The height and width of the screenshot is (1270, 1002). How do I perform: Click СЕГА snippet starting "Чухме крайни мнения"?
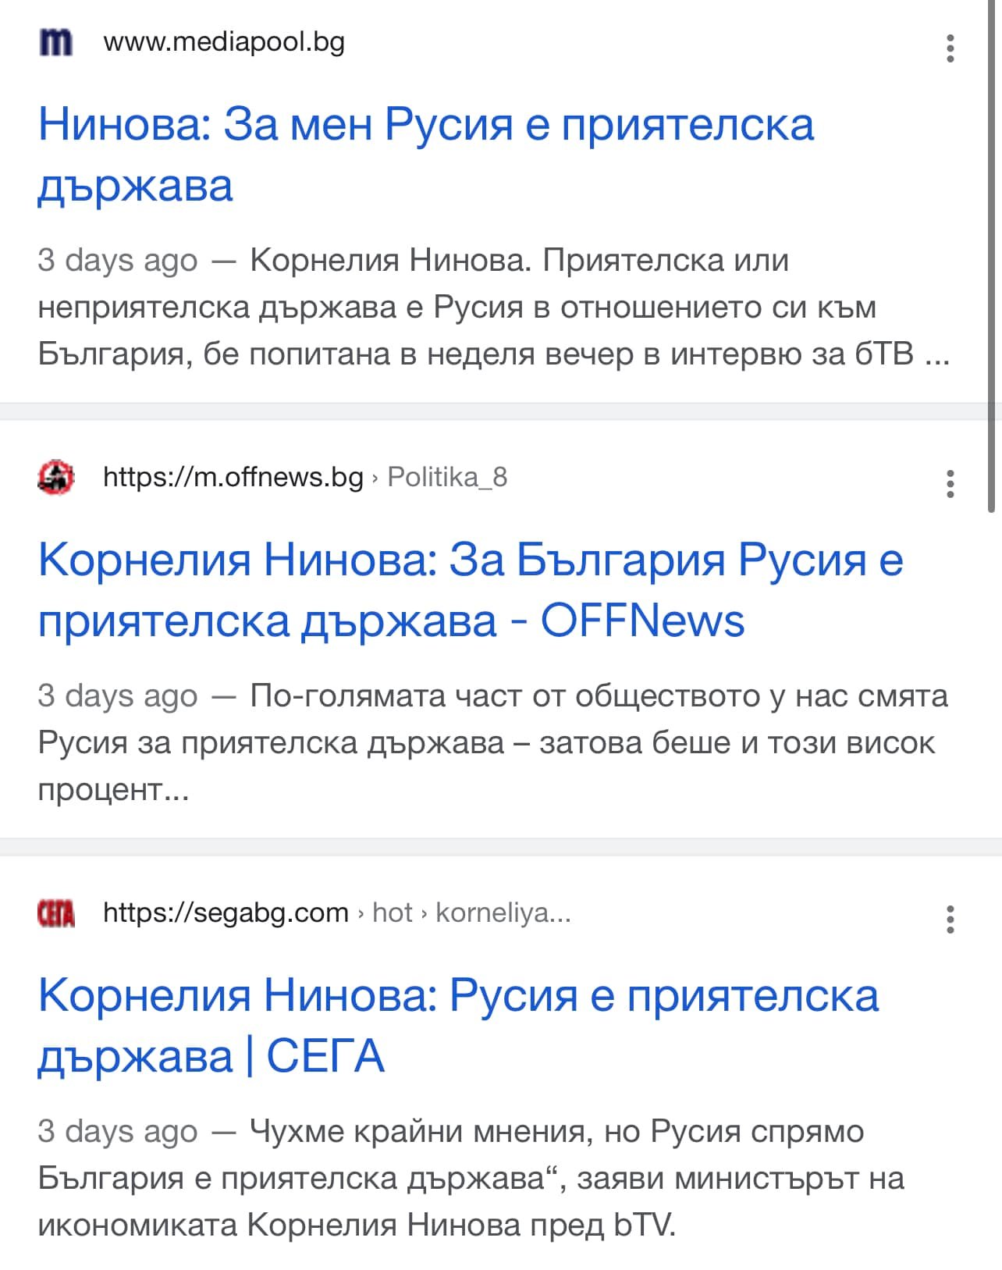[470, 1178]
